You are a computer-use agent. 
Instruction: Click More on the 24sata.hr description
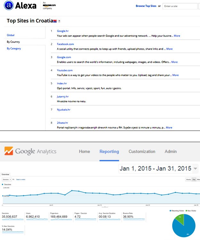(x=169, y=128)
